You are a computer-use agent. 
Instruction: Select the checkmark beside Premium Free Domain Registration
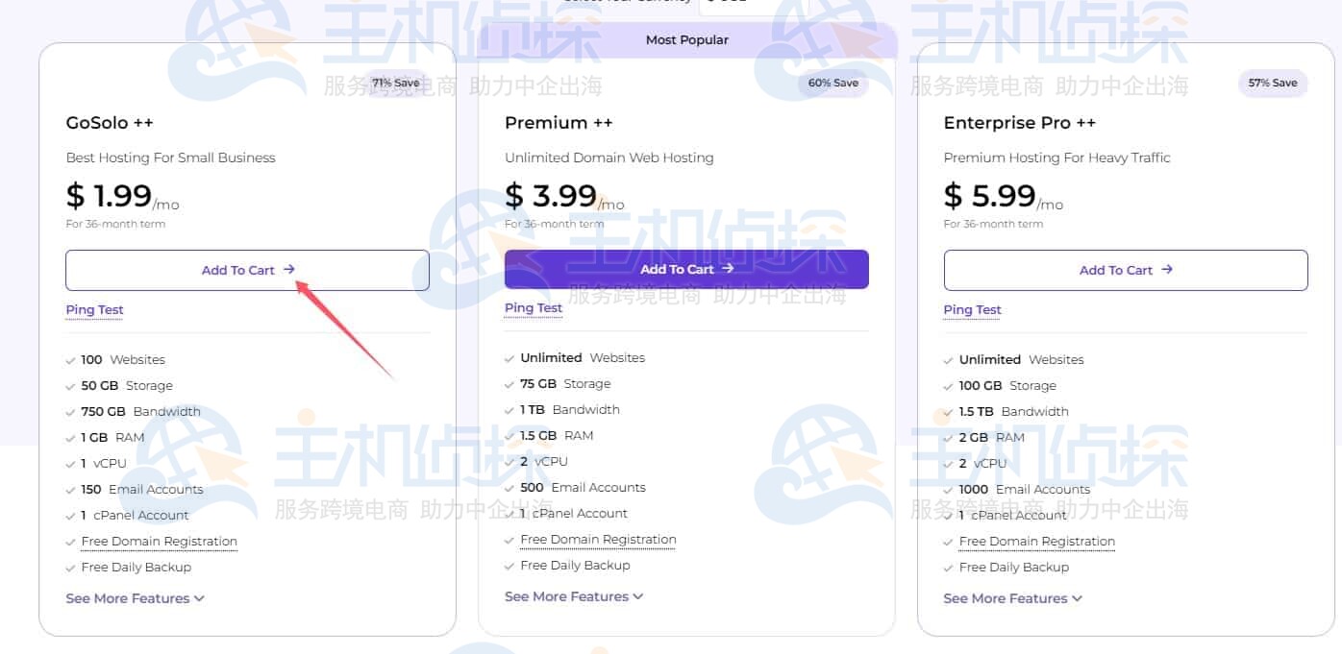[509, 539]
